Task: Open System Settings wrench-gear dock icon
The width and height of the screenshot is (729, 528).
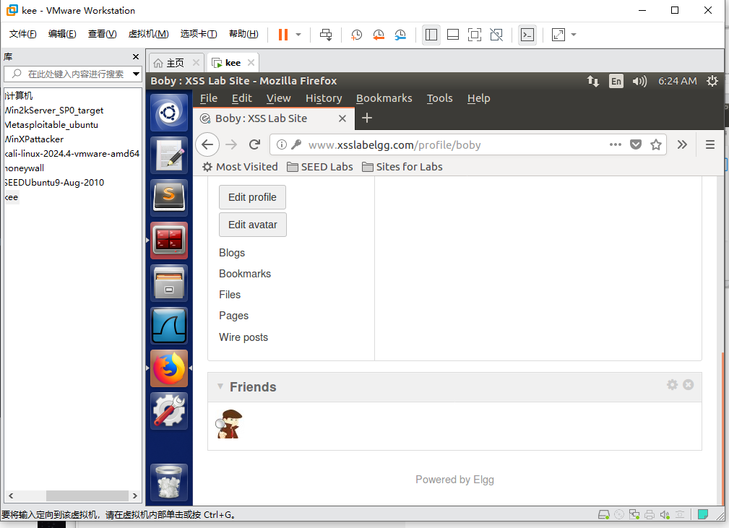Action: coord(169,411)
